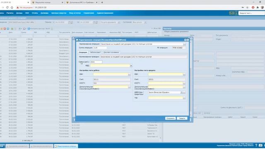This screenshot has width=265, height=149.
Task: Open calendar icon for period start date
Action: click(x=69, y=22)
